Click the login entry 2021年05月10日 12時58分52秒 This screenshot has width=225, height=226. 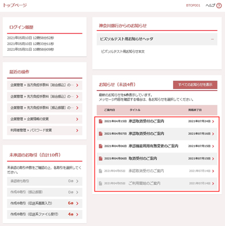coord(31,38)
